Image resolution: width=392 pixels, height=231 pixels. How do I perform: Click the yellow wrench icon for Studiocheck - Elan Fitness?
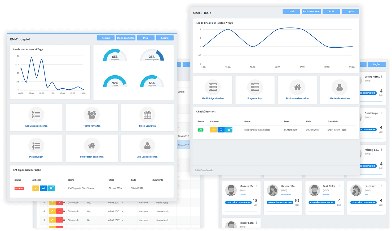[x=213, y=130]
